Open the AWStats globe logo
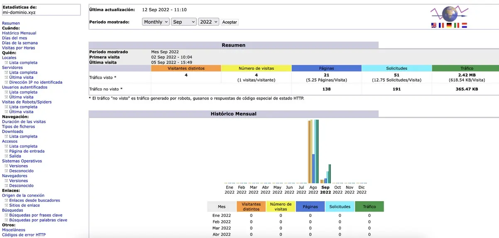Screen dimensions: 499x238 [449, 14]
